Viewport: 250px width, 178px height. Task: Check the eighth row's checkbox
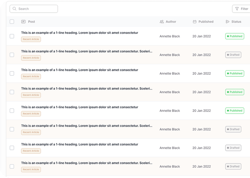[12, 167]
